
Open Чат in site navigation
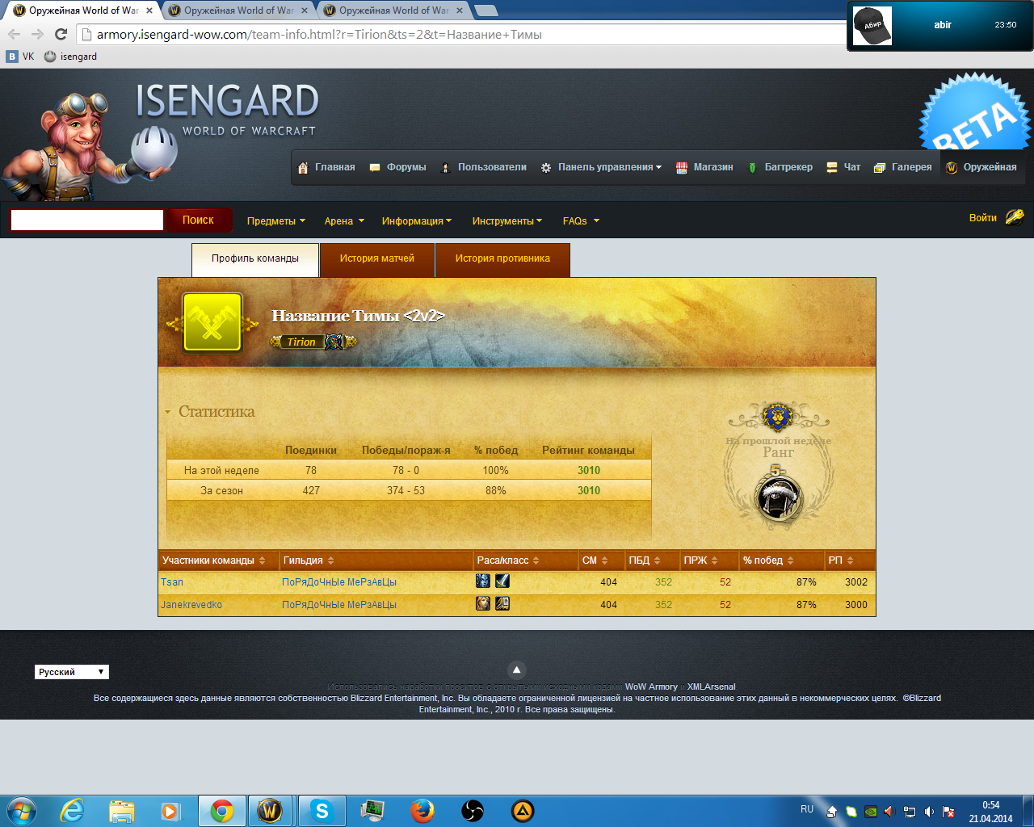coord(843,167)
